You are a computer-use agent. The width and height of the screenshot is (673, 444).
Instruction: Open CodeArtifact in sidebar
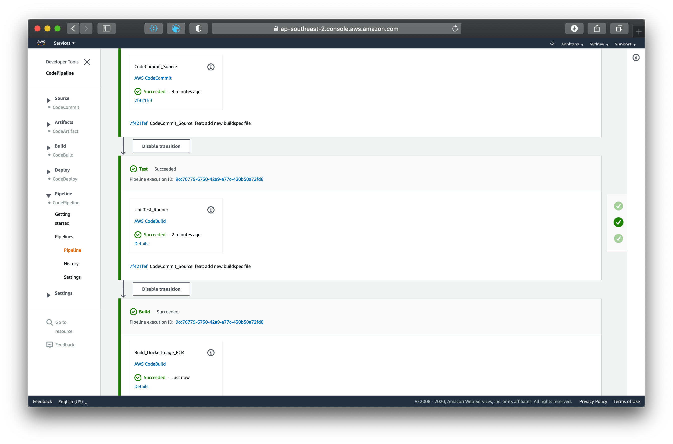65,131
